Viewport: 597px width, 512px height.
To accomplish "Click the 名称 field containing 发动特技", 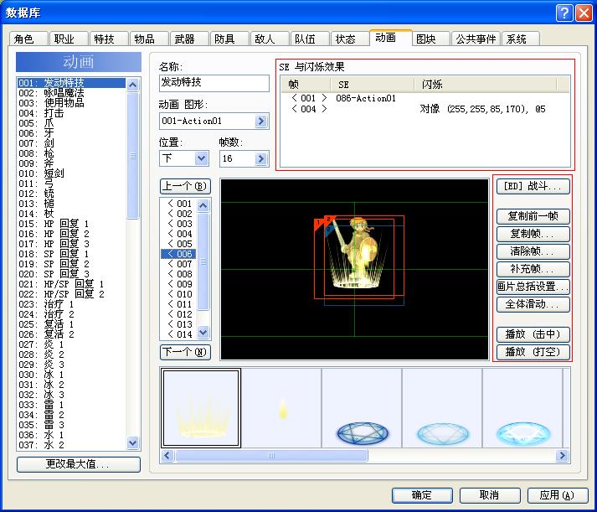I will point(214,83).
